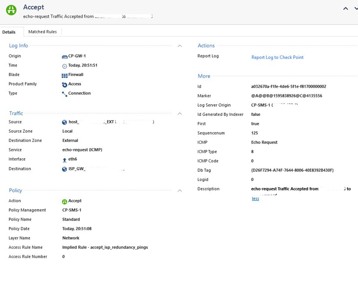Go to previous log with up chevron
This screenshot has height=283, width=358.
pyautogui.click(x=346, y=9)
